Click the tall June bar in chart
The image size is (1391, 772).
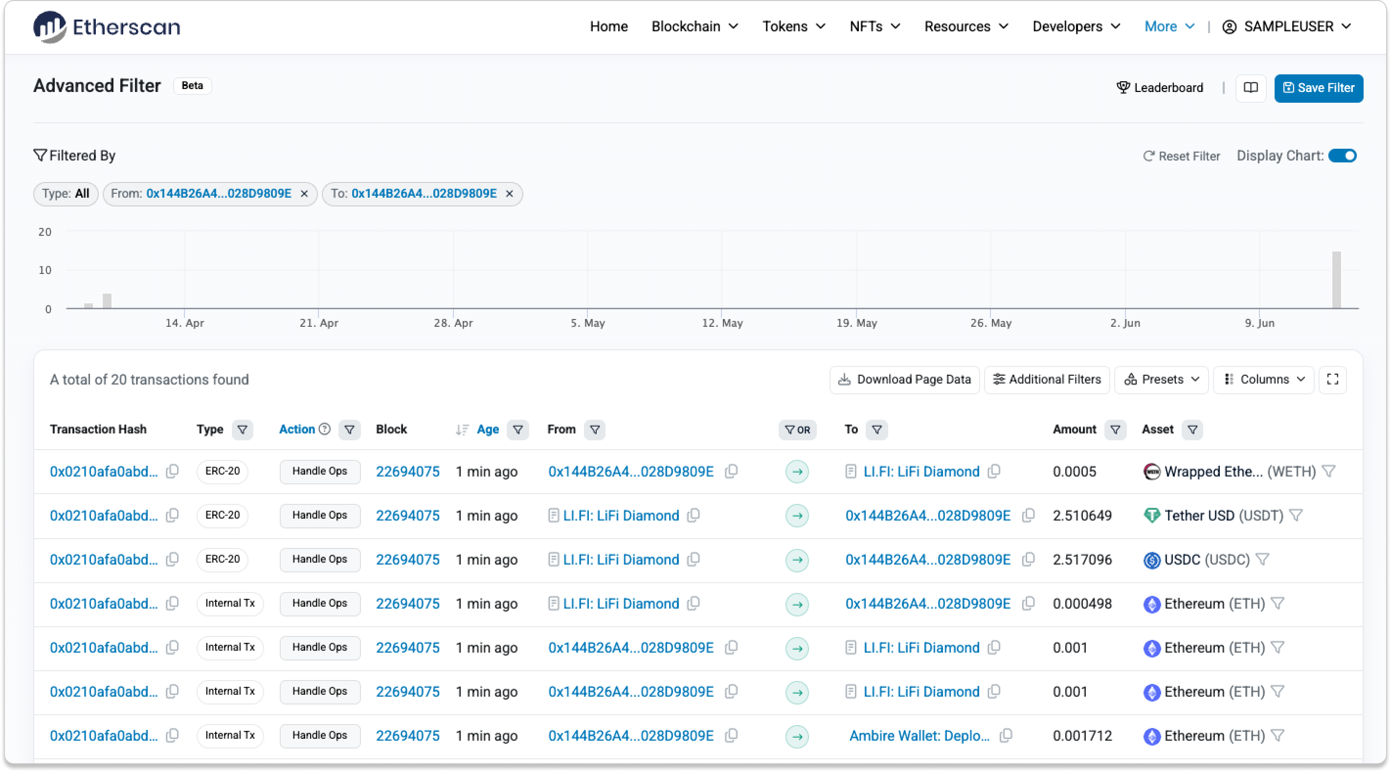tap(1336, 280)
